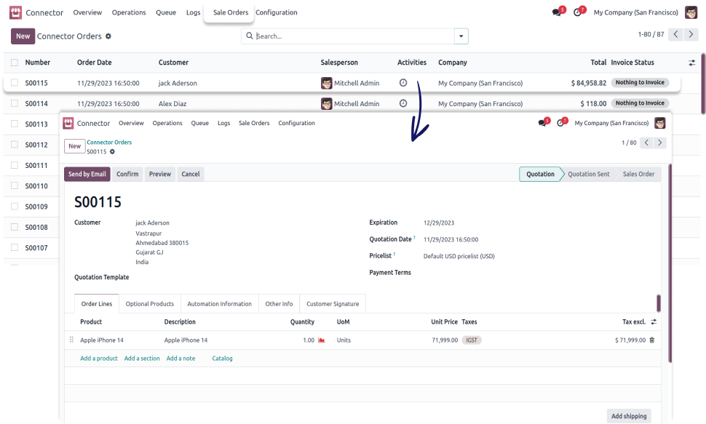Screen dimensions: 706x424
Task: Toggle the select-all checkbox in the list header
Action: (15, 63)
